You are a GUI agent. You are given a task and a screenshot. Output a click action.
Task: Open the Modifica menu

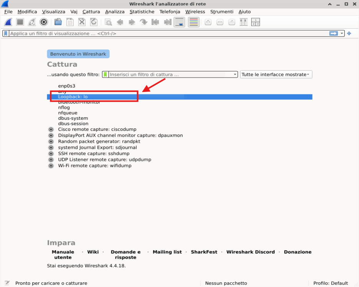click(x=27, y=12)
